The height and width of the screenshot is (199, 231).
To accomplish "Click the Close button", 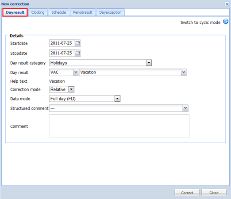I will [x=214, y=193].
